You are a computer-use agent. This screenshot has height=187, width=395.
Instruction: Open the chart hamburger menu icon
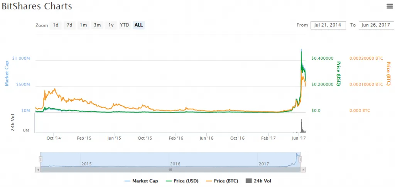point(390,6)
